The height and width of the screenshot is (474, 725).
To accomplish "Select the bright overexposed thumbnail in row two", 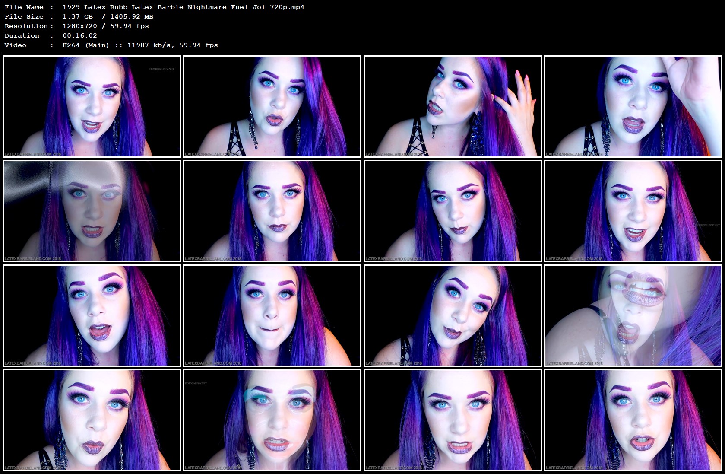I will (x=93, y=212).
